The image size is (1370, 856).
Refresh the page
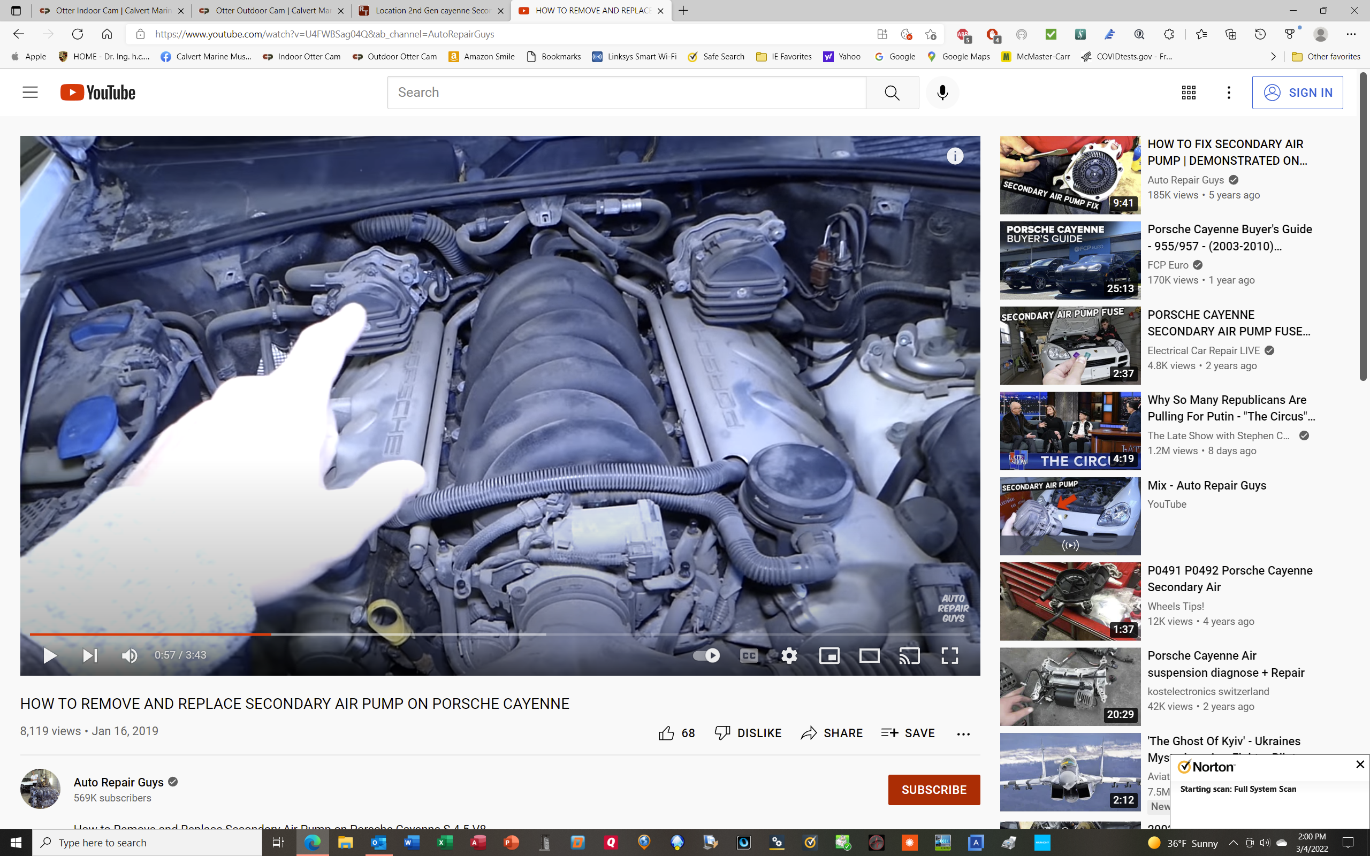78,34
